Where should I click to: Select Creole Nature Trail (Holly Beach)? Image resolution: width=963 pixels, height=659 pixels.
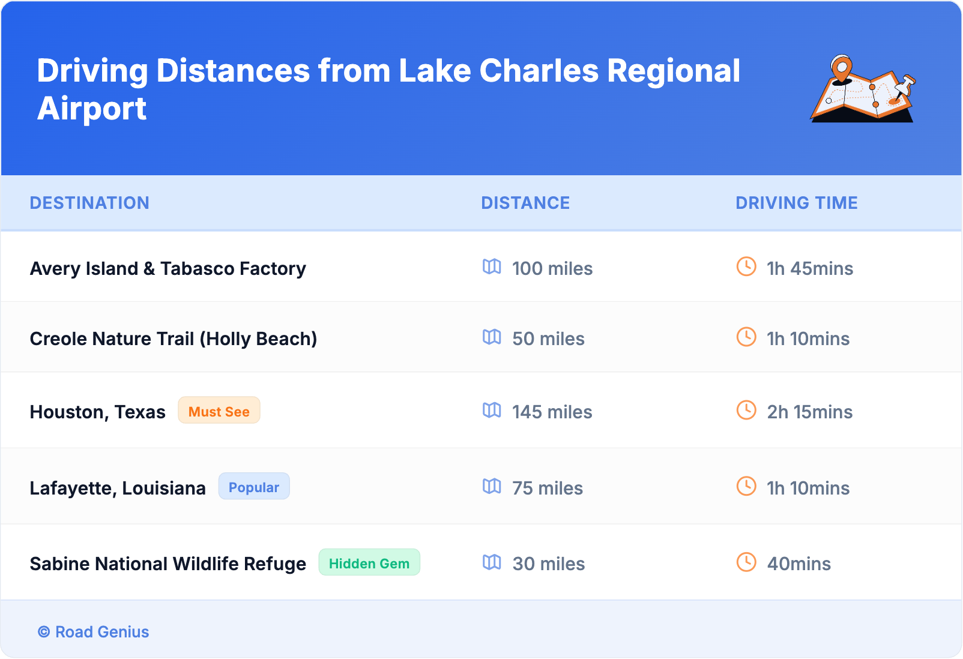pos(174,339)
